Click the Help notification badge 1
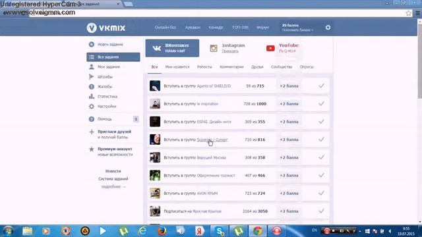 pyautogui.click(x=136, y=119)
